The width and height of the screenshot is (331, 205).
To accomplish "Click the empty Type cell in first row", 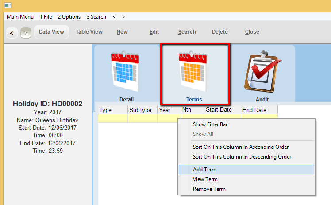I will click(112, 118).
